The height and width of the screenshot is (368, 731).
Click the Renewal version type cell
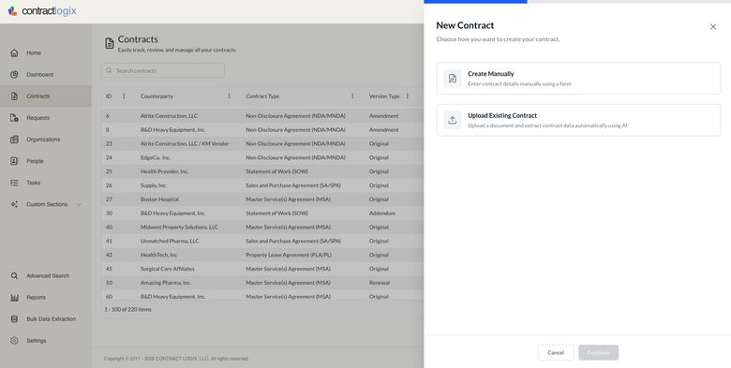pos(380,283)
